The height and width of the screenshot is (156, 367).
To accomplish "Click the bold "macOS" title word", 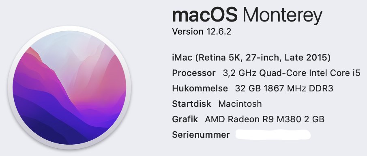I will (x=205, y=15).
